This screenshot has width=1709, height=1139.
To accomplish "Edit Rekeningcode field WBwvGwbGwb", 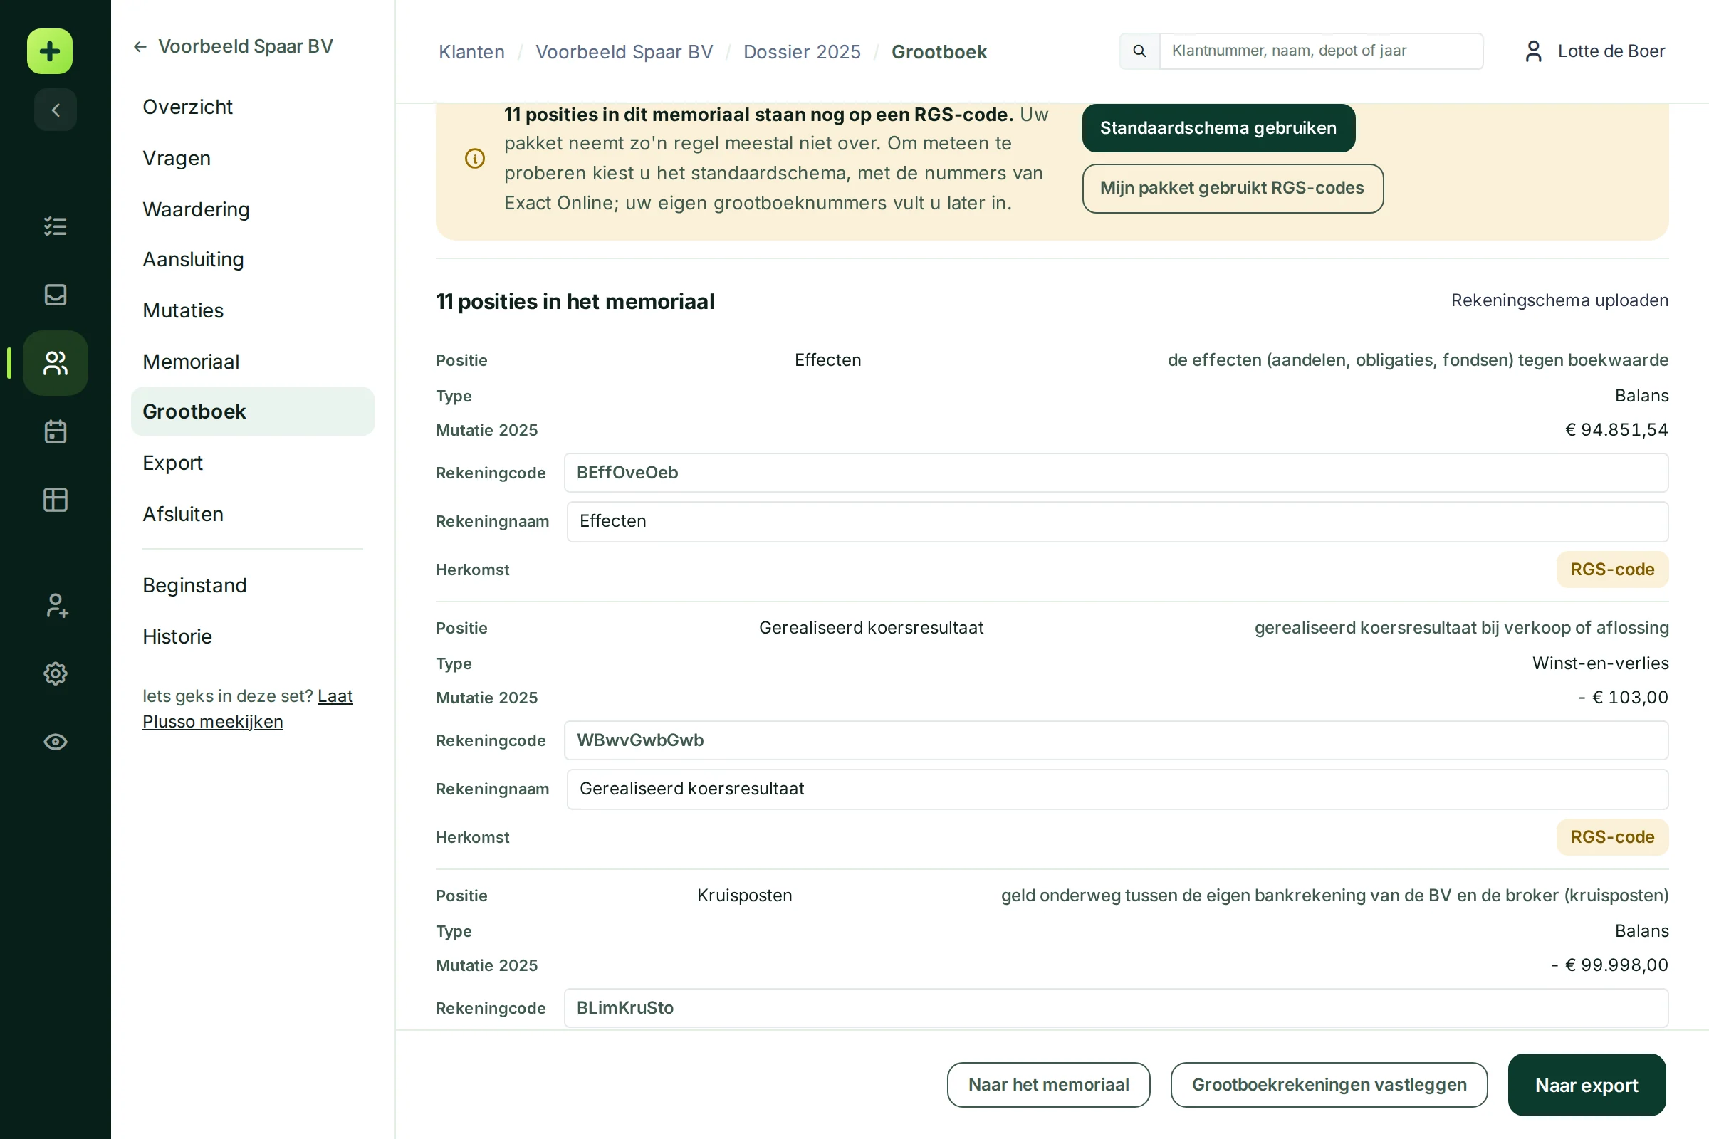I will (x=1116, y=740).
